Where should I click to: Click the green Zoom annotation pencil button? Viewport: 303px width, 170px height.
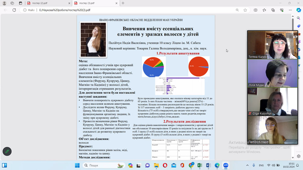click(7, 151)
